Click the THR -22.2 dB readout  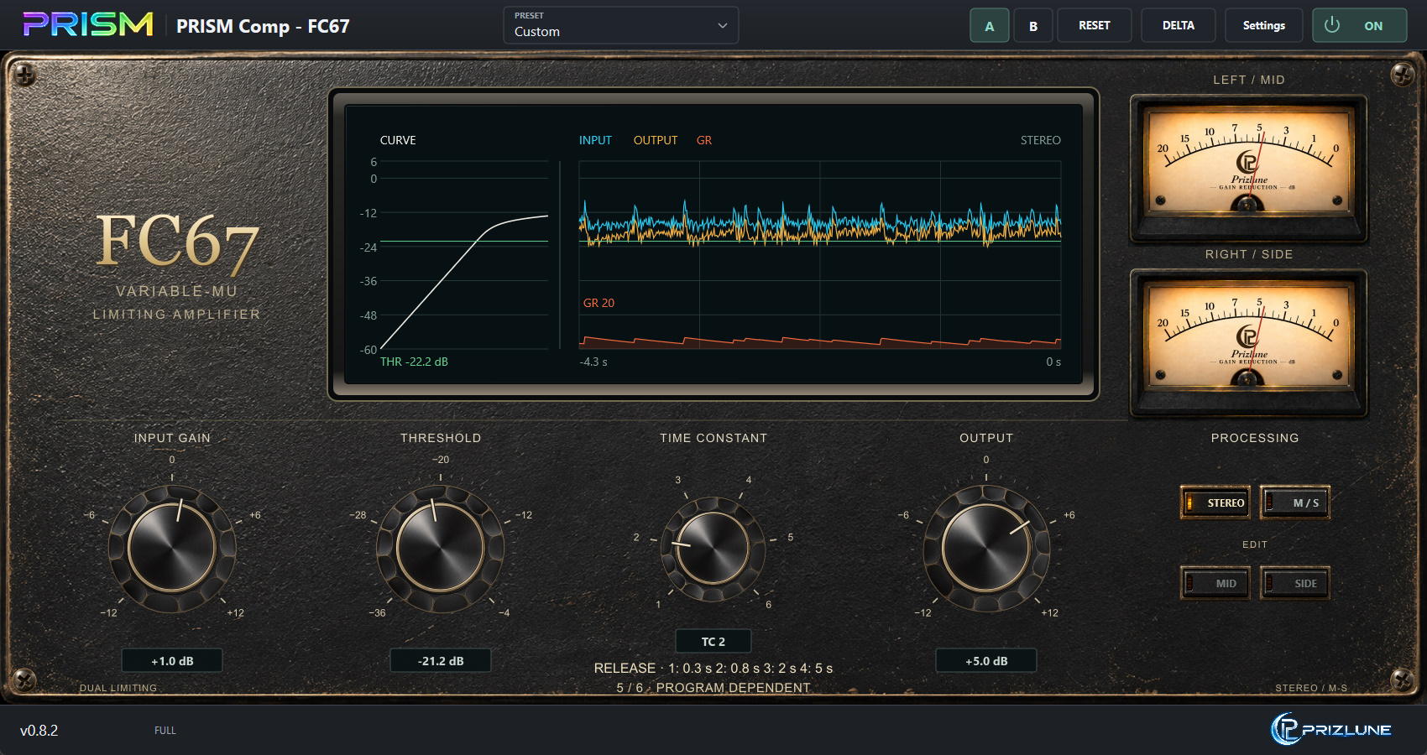[414, 362]
